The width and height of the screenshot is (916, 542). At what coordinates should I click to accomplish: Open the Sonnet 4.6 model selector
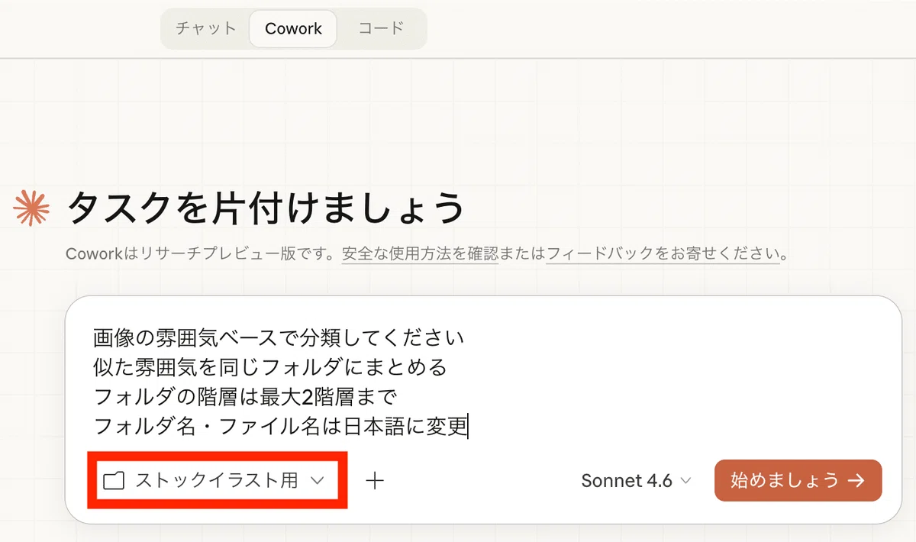pyautogui.click(x=636, y=480)
